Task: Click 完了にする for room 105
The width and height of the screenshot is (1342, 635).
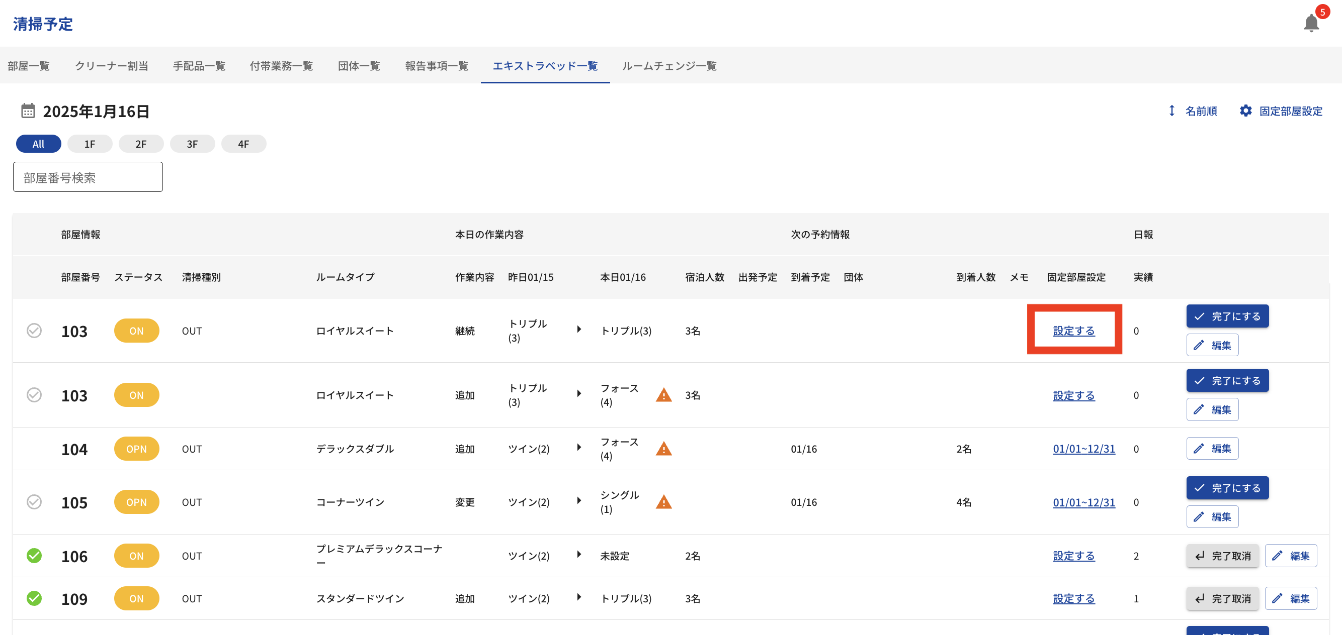Action: click(x=1227, y=488)
